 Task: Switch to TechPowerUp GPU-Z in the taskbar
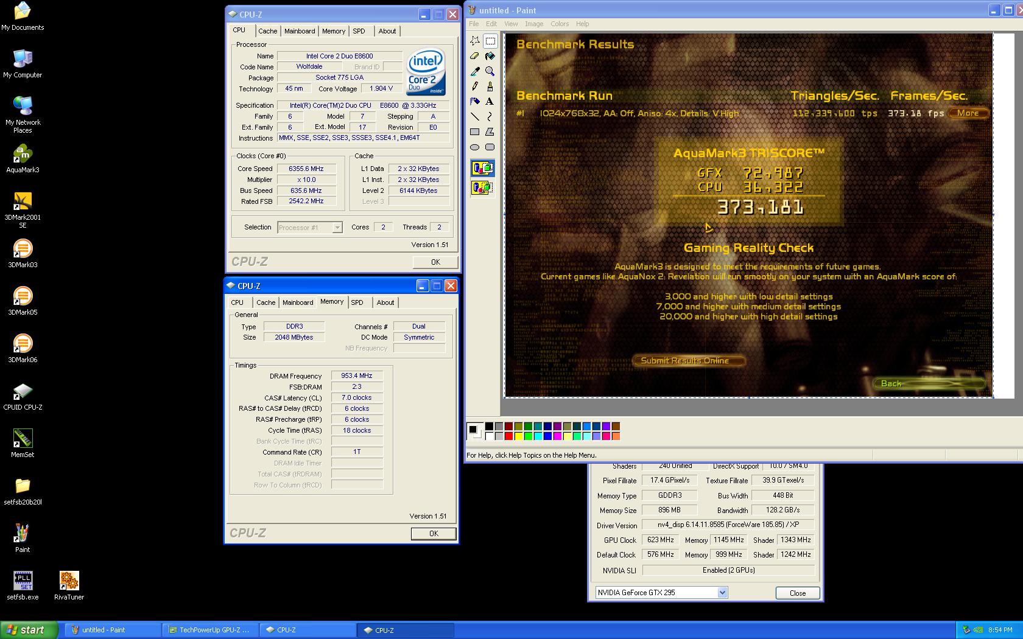coord(210,630)
